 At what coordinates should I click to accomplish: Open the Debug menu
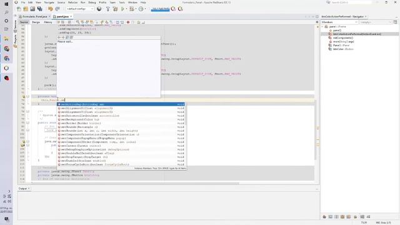92,2
